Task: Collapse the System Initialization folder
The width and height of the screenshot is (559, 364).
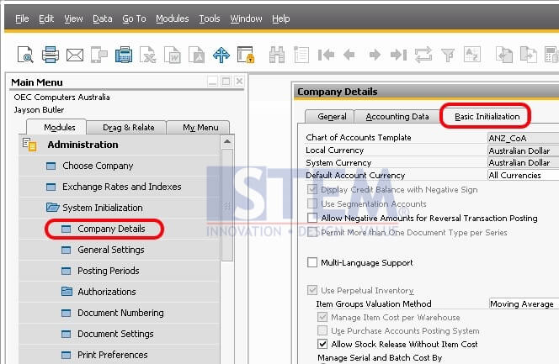Action: point(52,208)
